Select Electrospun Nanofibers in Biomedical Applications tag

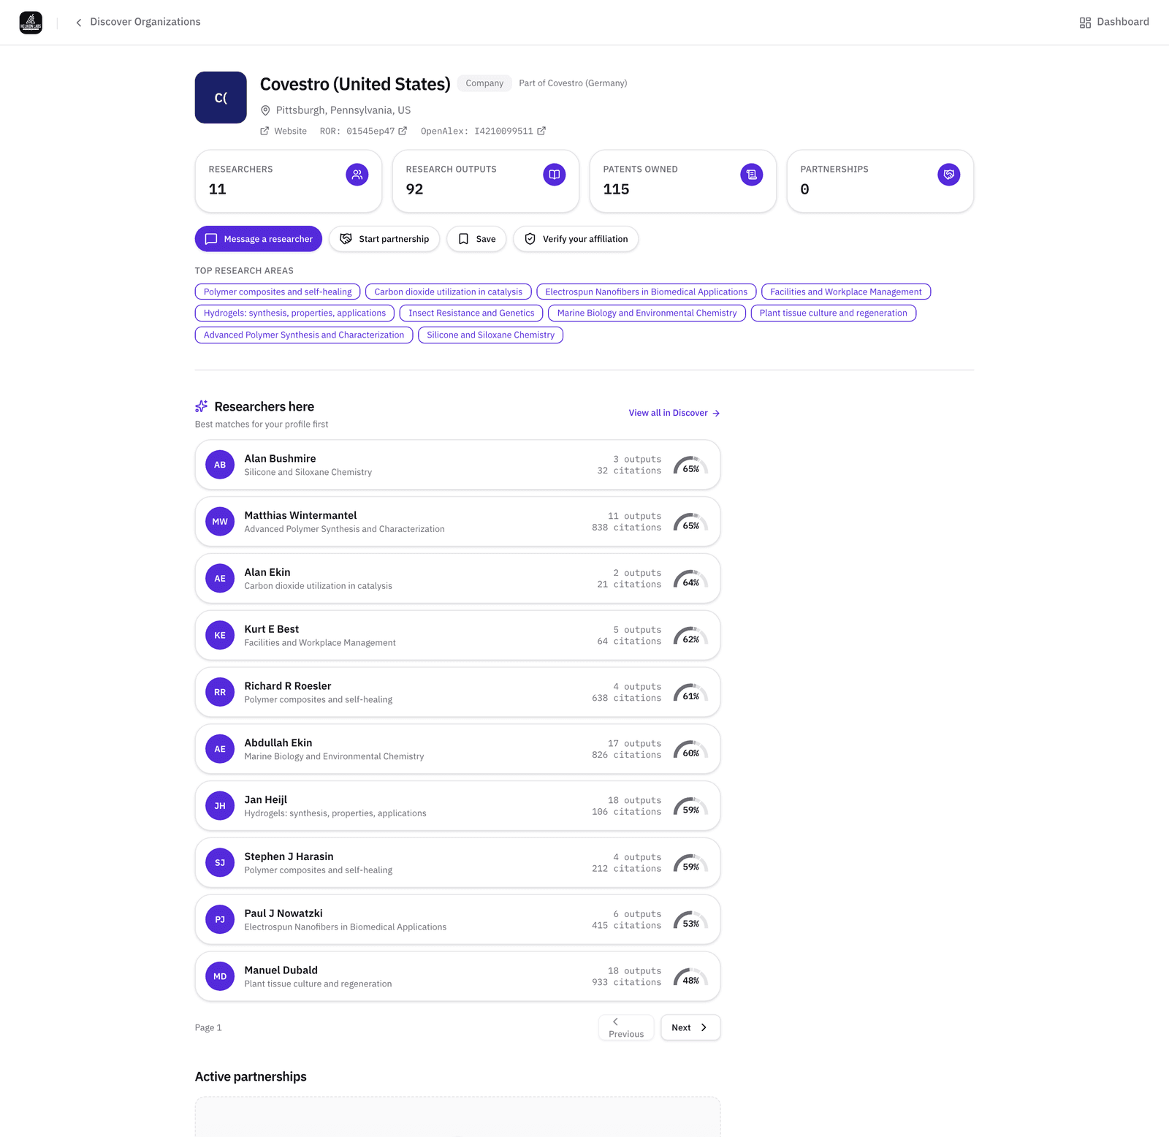pyautogui.click(x=647, y=292)
